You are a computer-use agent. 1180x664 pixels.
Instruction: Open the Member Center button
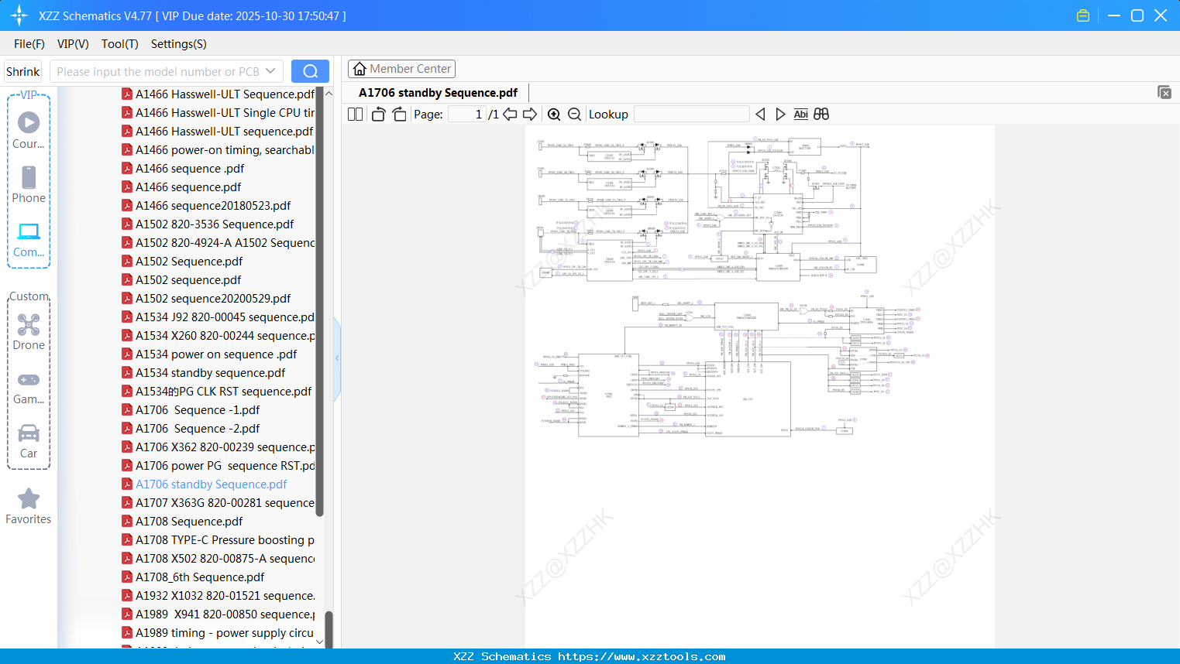pos(401,69)
